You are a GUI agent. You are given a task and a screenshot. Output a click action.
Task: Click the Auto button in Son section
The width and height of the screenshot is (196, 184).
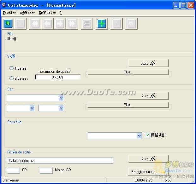pos(148,96)
